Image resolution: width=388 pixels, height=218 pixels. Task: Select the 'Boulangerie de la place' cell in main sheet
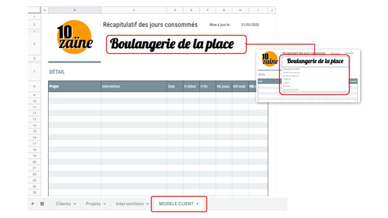coord(176,44)
